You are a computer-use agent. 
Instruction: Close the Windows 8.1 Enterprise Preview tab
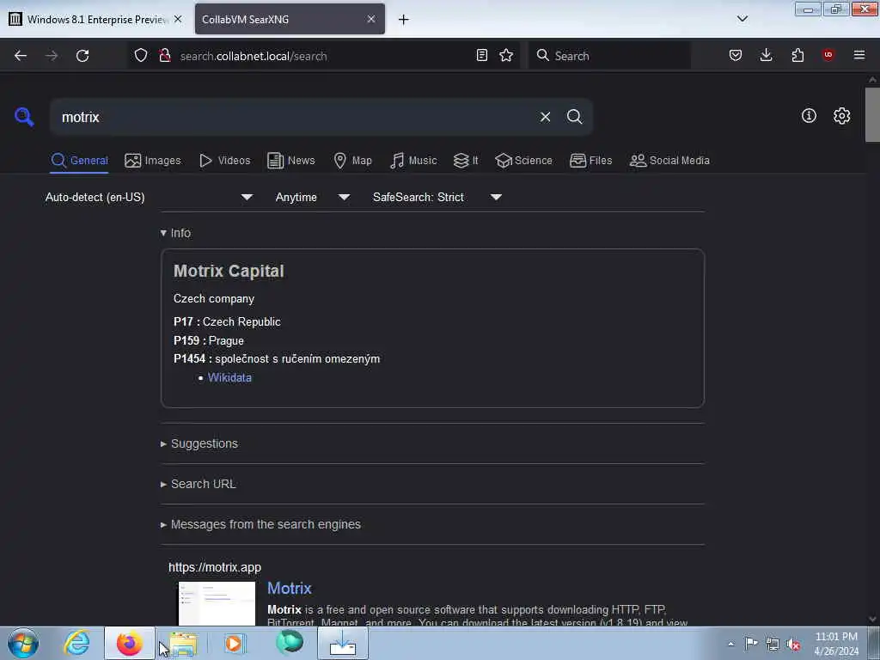(178, 19)
